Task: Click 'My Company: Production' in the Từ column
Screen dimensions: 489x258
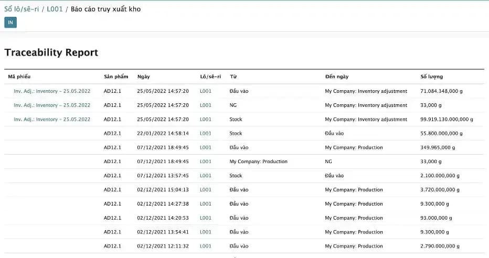Action: [x=259, y=162]
